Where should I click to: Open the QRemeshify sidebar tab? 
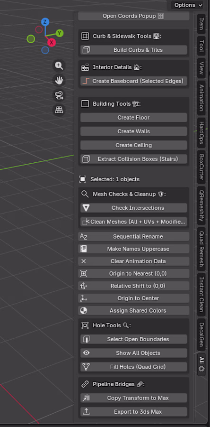coord(201,205)
